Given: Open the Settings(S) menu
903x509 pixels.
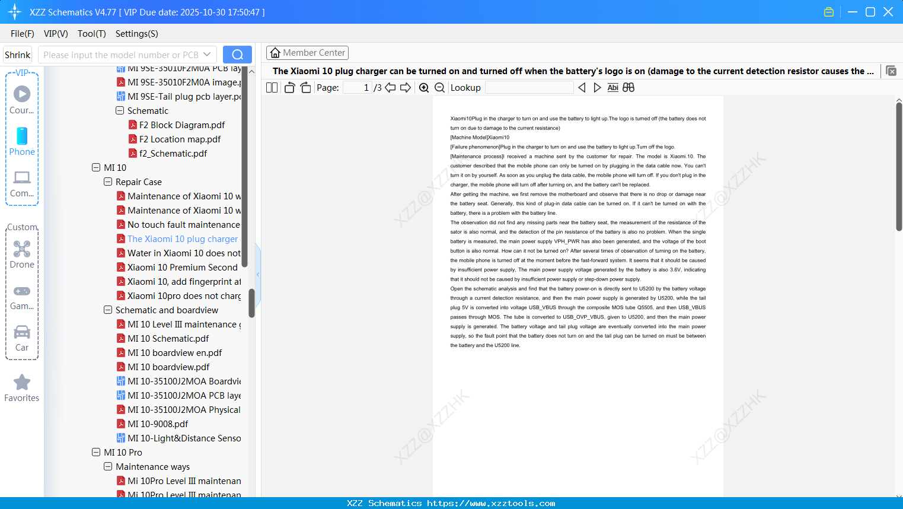Looking at the screenshot, I should (137, 34).
